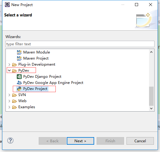The height and width of the screenshot is (152, 160).
Task: Expand the Web category
Action: 9,101
